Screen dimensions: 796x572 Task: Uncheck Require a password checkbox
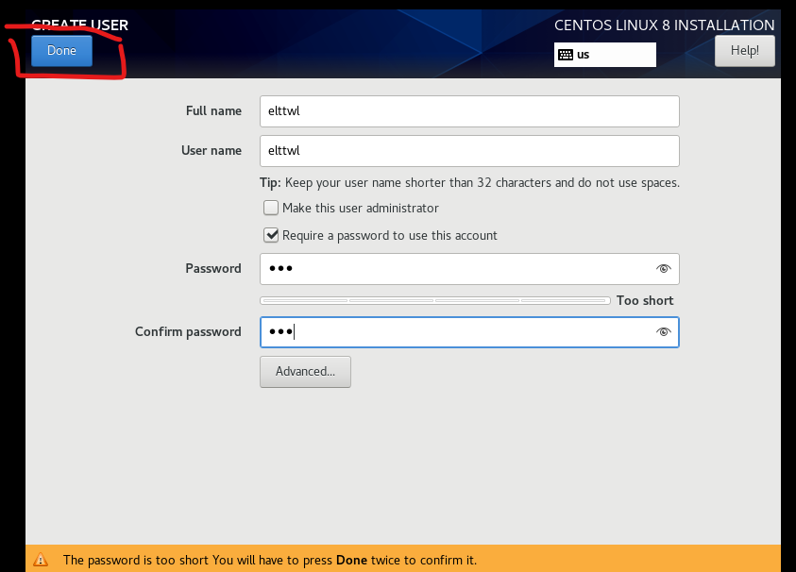(271, 235)
